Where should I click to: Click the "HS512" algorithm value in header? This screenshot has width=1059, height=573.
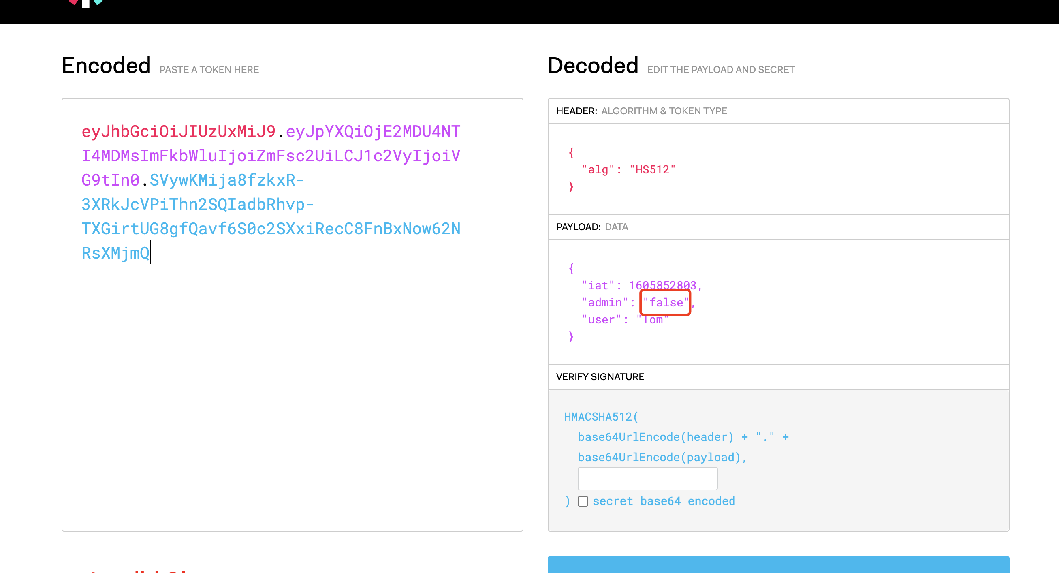pyautogui.click(x=652, y=169)
